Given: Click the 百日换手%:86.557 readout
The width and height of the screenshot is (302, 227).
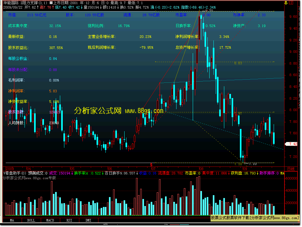Looking at the screenshot, I should (x=121, y=173).
